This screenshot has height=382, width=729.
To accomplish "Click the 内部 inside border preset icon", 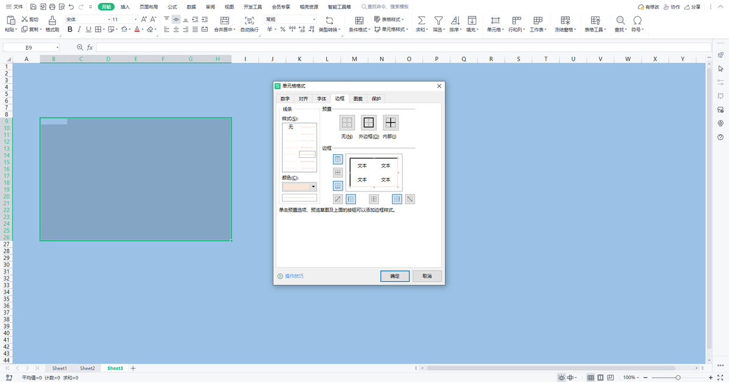I will (x=391, y=122).
